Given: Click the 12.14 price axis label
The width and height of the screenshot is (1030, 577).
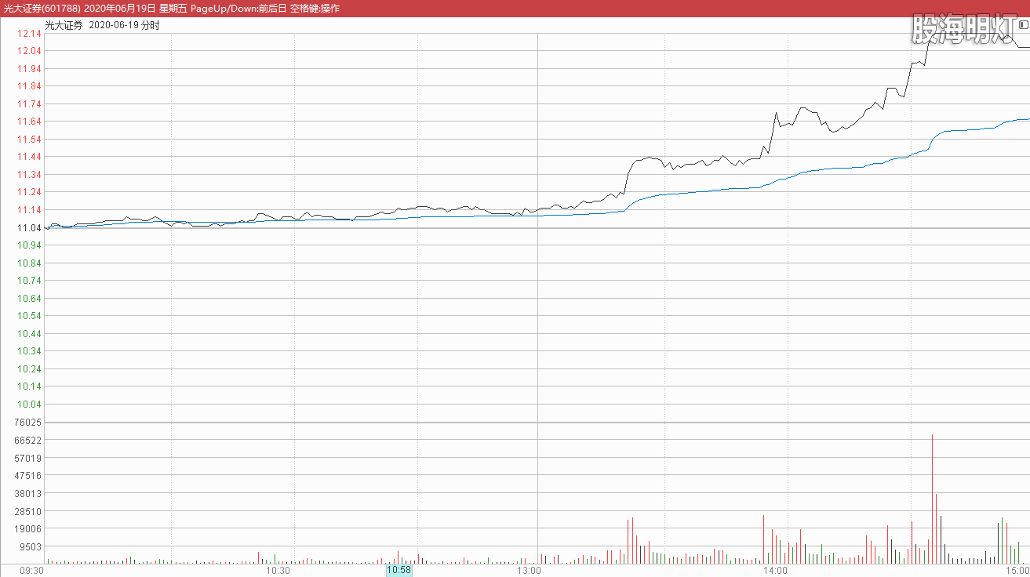Looking at the screenshot, I should point(29,33).
